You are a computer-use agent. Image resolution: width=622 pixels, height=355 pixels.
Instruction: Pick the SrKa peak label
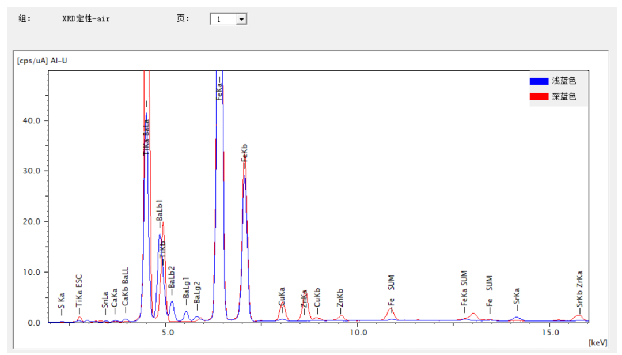pos(517,297)
